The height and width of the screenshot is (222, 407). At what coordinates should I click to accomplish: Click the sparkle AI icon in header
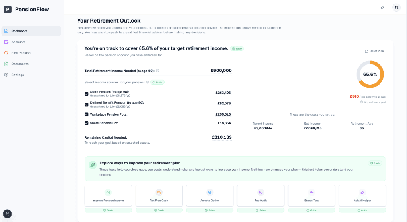coord(382,8)
